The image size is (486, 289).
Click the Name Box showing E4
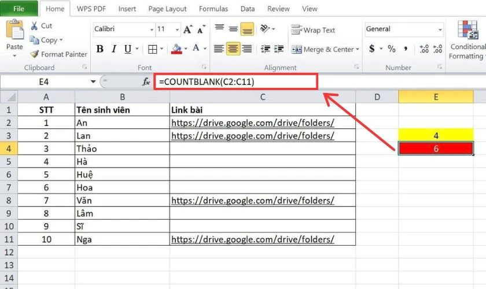(x=44, y=81)
